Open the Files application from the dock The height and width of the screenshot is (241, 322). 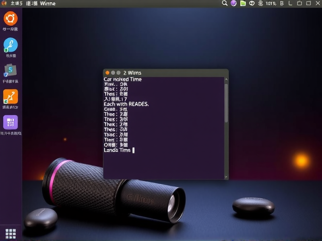coord(10,71)
